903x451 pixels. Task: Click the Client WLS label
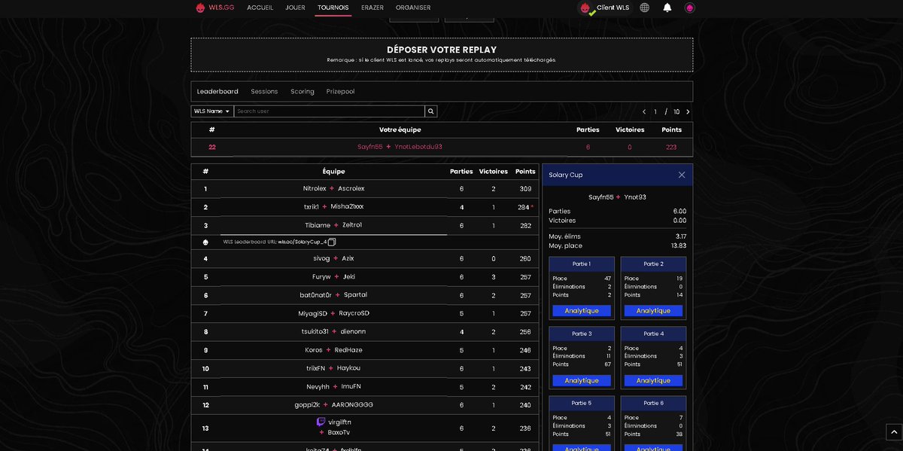(x=613, y=8)
